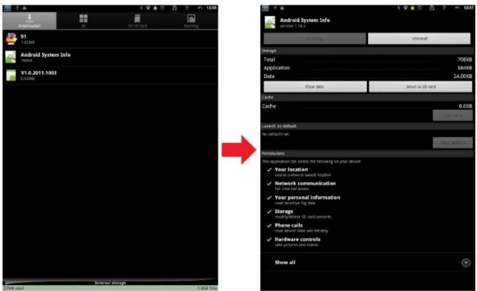Click the Show all label
This screenshot has width=477, height=291.
tap(285, 263)
